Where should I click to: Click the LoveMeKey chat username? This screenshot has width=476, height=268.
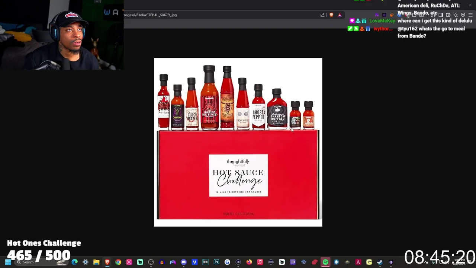tap(382, 21)
